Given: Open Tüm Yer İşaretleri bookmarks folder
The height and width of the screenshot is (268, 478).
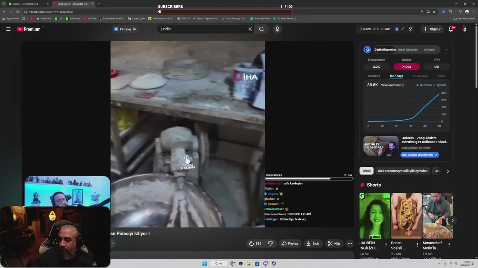Looking at the screenshot, I should [x=465, y=18].
